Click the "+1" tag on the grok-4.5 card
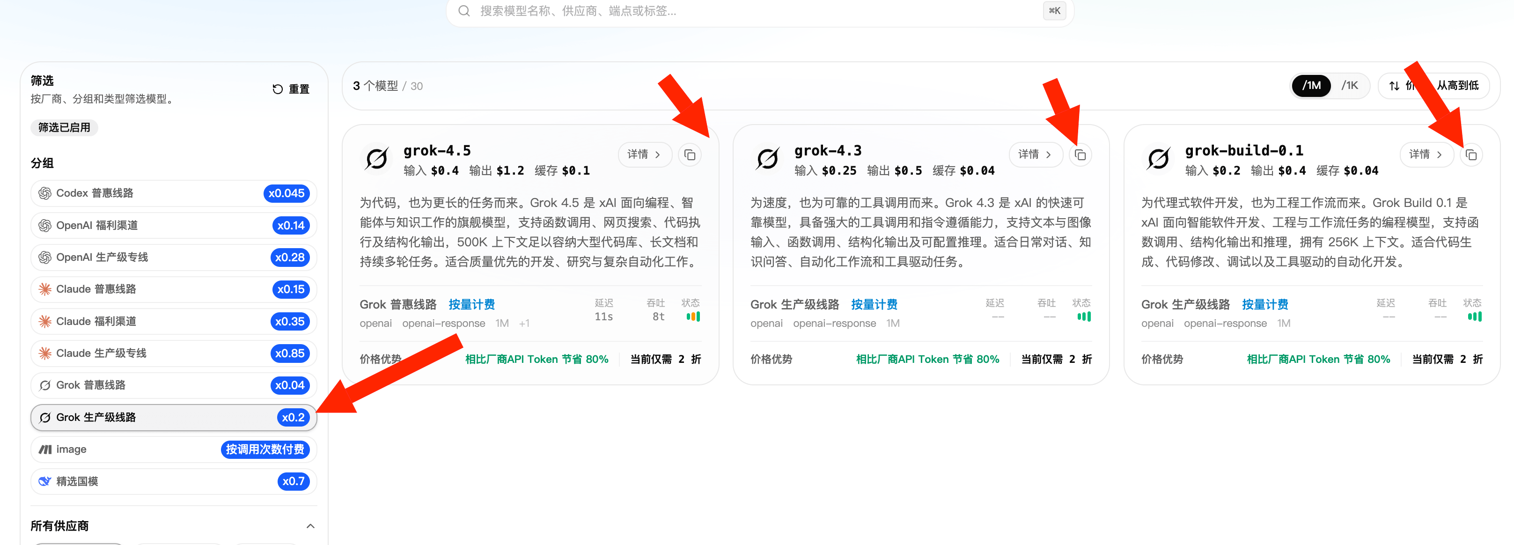Image resolution: width=1514 pixels, height=545 pixels. [x=524, y=324]
